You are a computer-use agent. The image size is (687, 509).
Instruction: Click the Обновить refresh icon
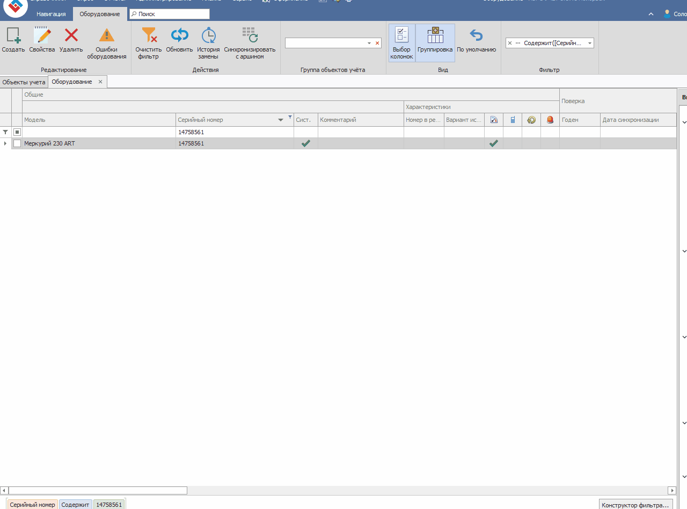[179, 35]
